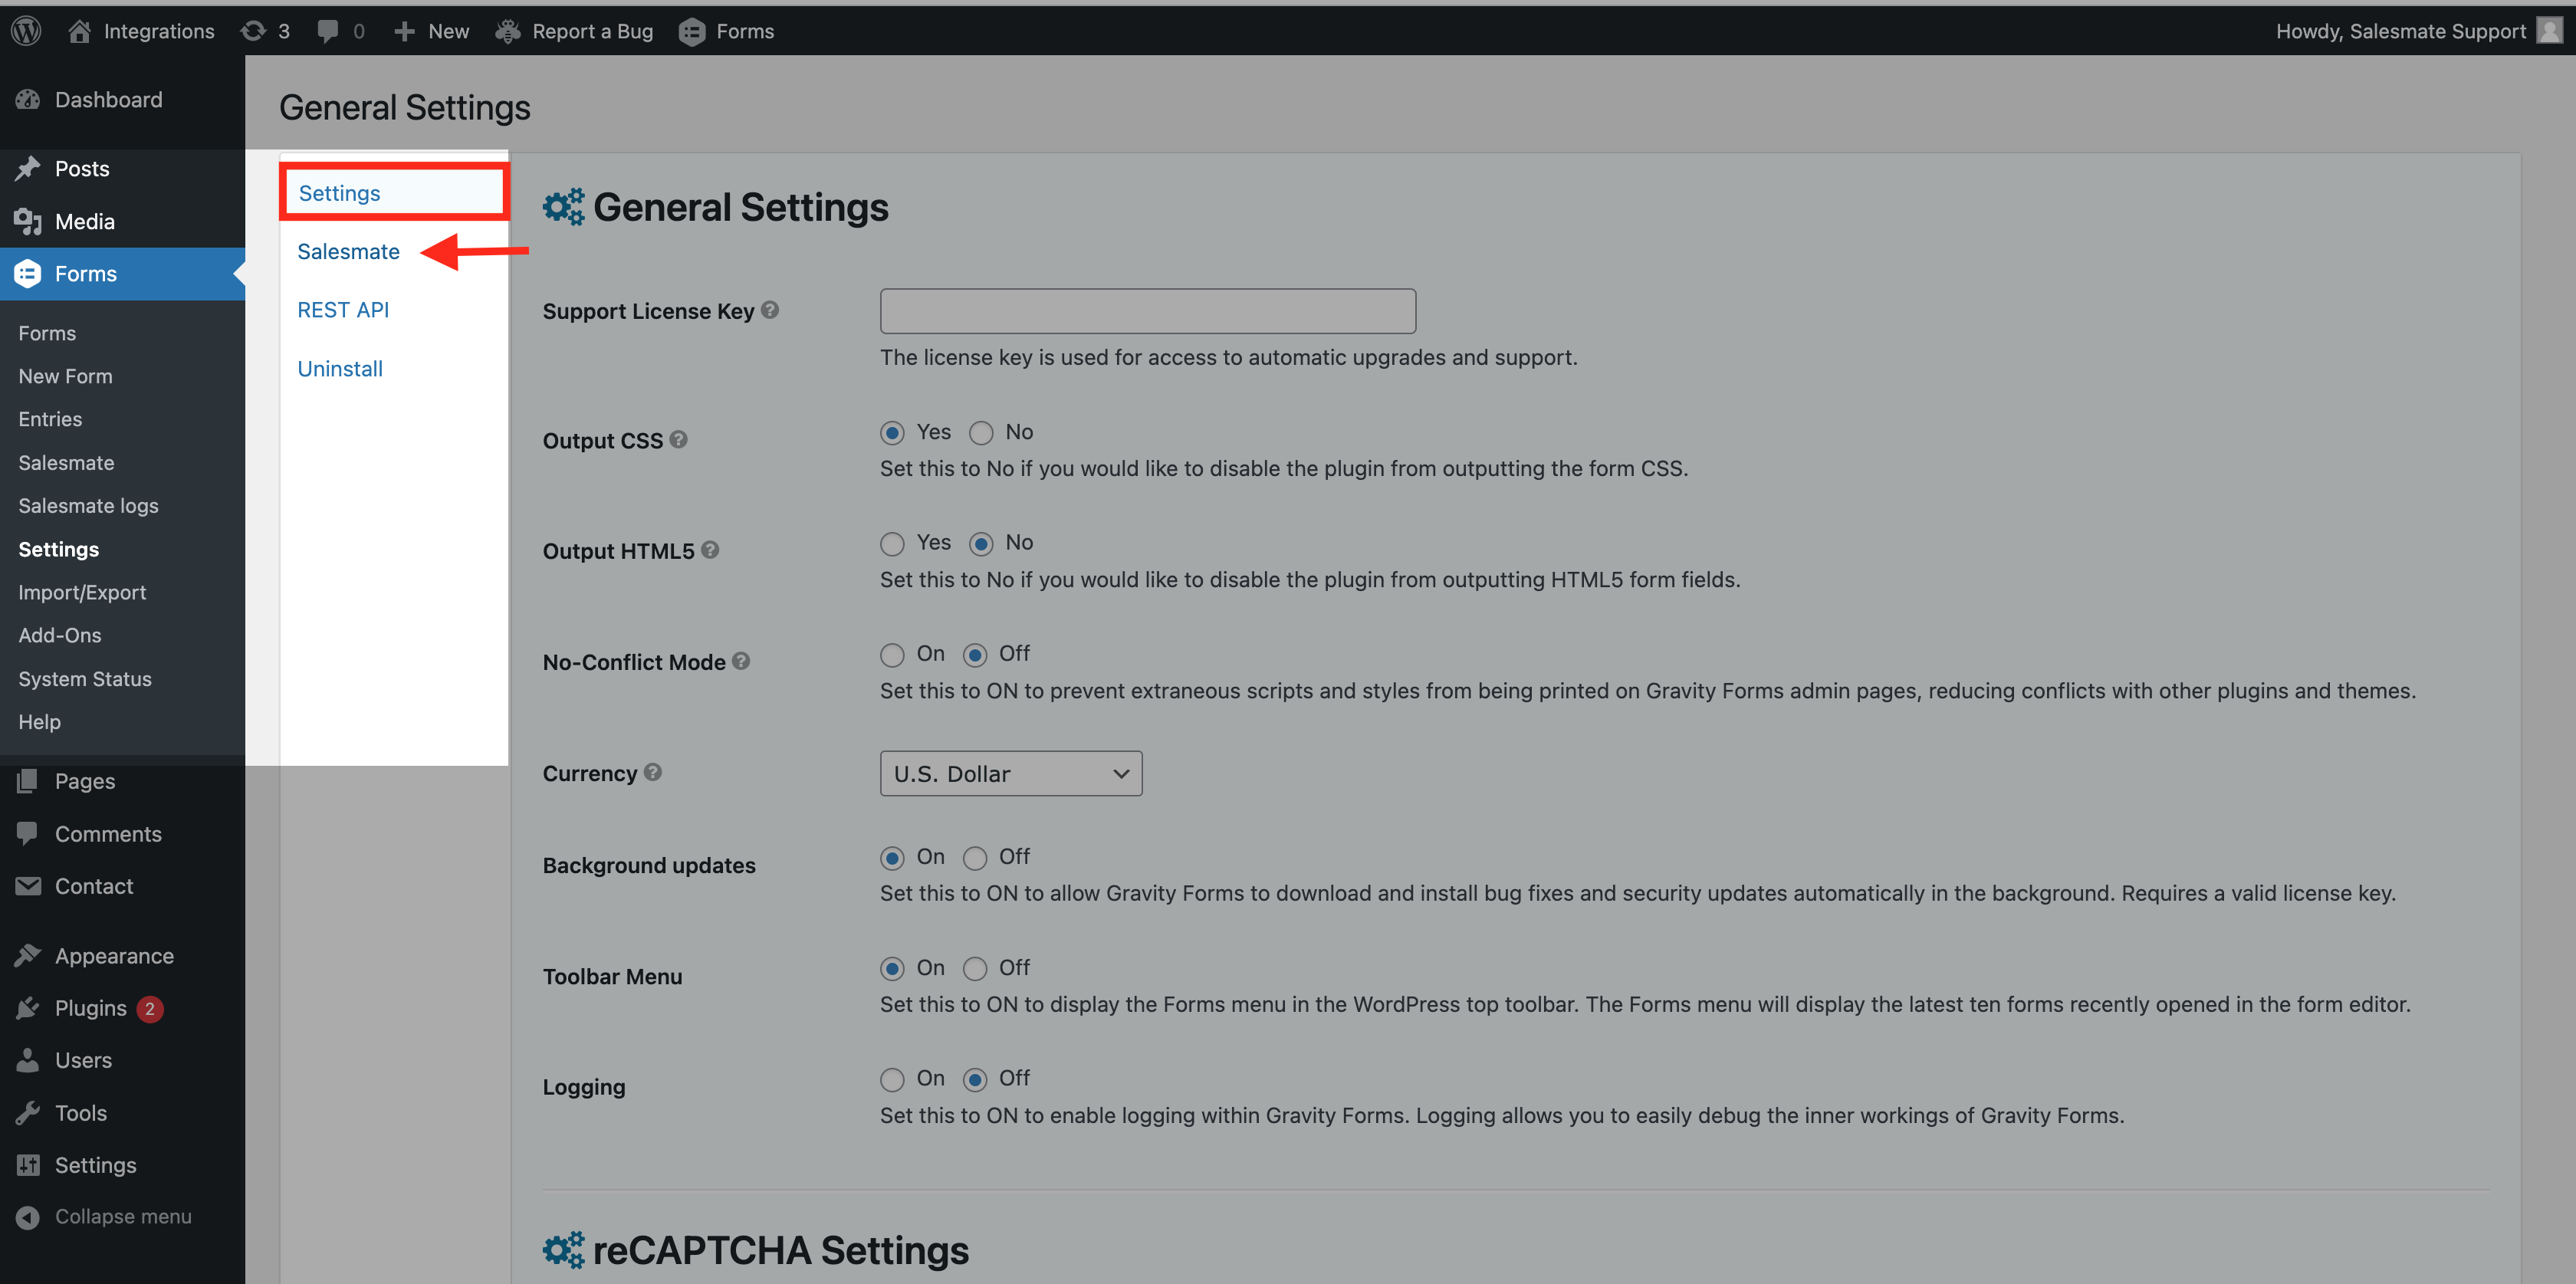Click the Dashboard gauge icon
2576x1284 pixels.
point(28,100)
